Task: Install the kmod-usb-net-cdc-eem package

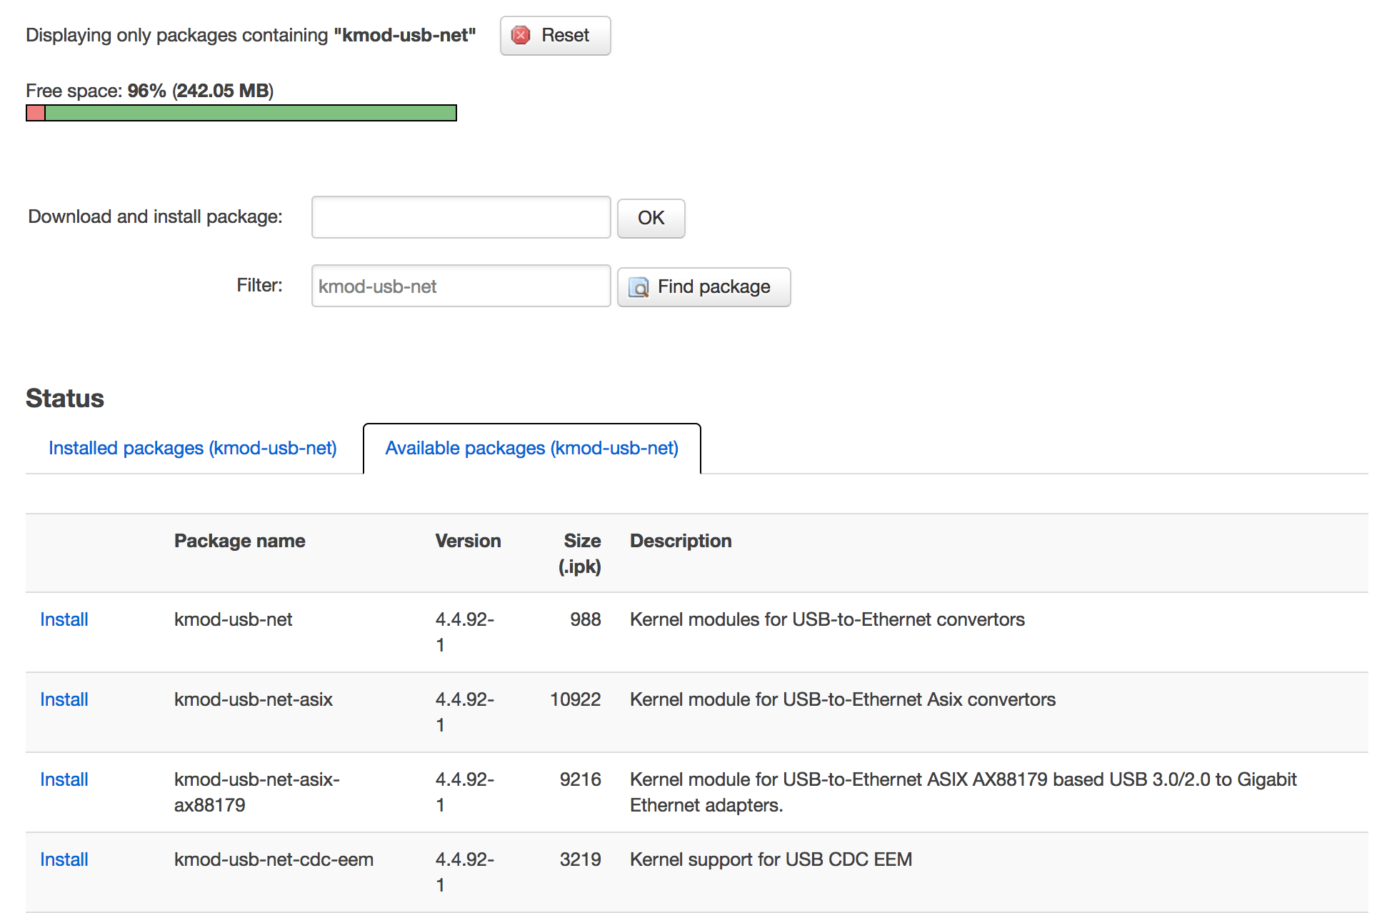Action: [64, 859]
